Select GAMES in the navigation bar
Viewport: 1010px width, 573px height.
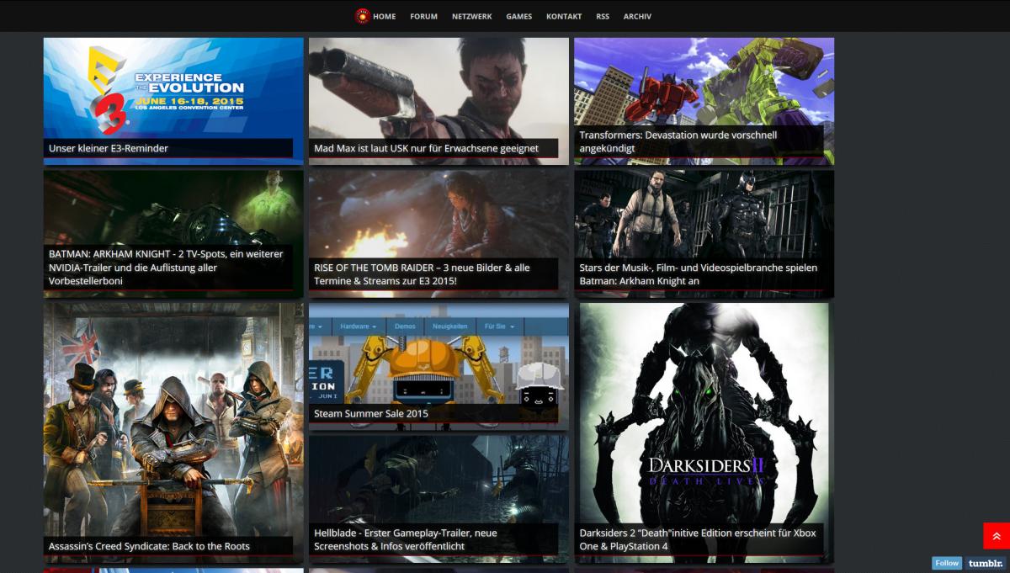pos(518,16)
